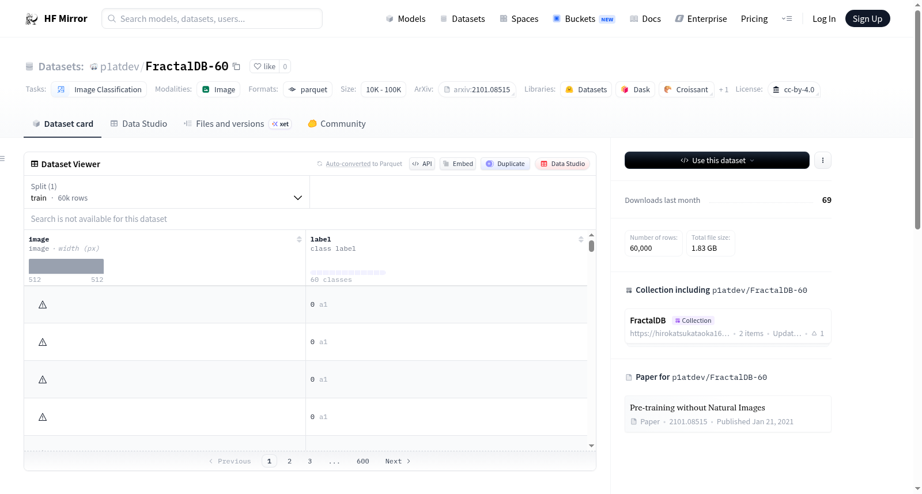
Task: Click the Log In link
Action: coord(824,19)
